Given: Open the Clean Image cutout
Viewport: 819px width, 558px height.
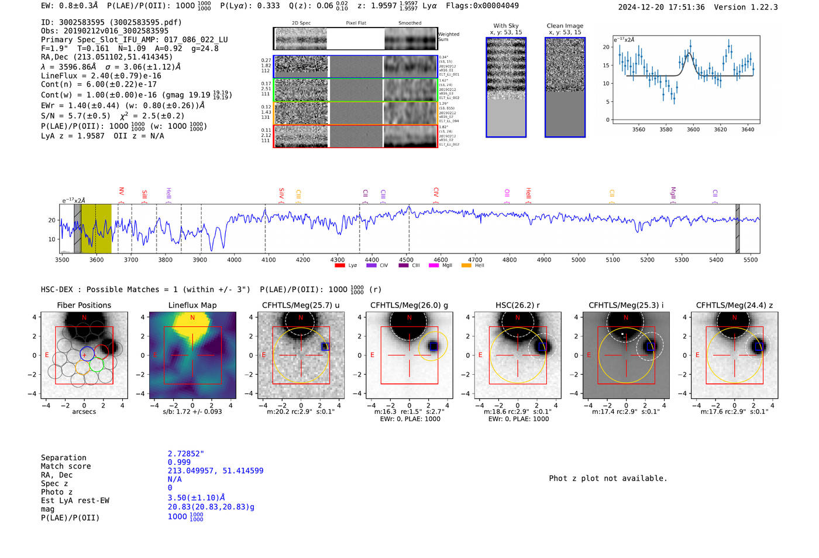Looking at the screenshot, I should pos(565,87).
